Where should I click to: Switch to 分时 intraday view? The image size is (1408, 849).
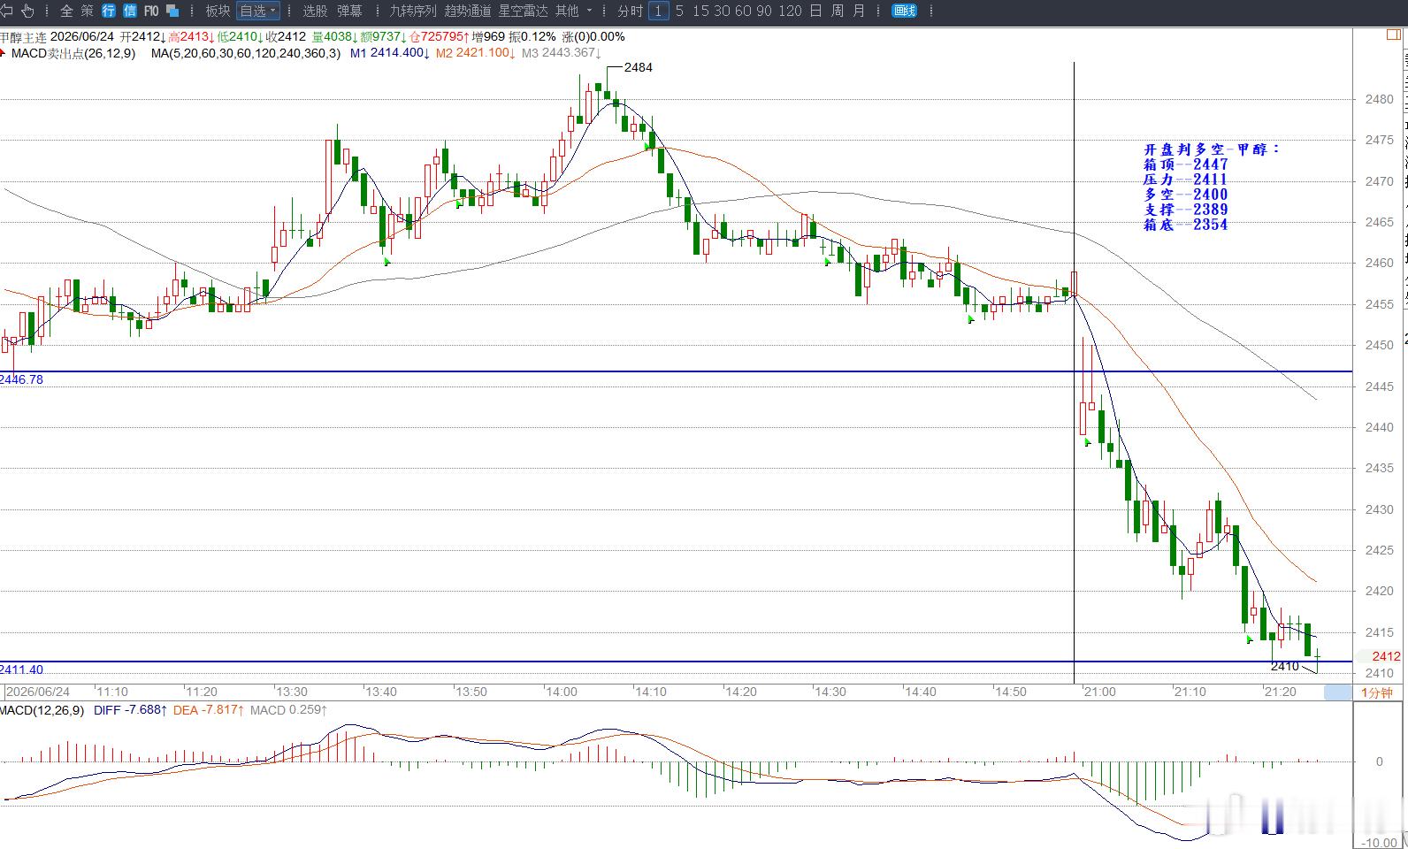point(631,11)
